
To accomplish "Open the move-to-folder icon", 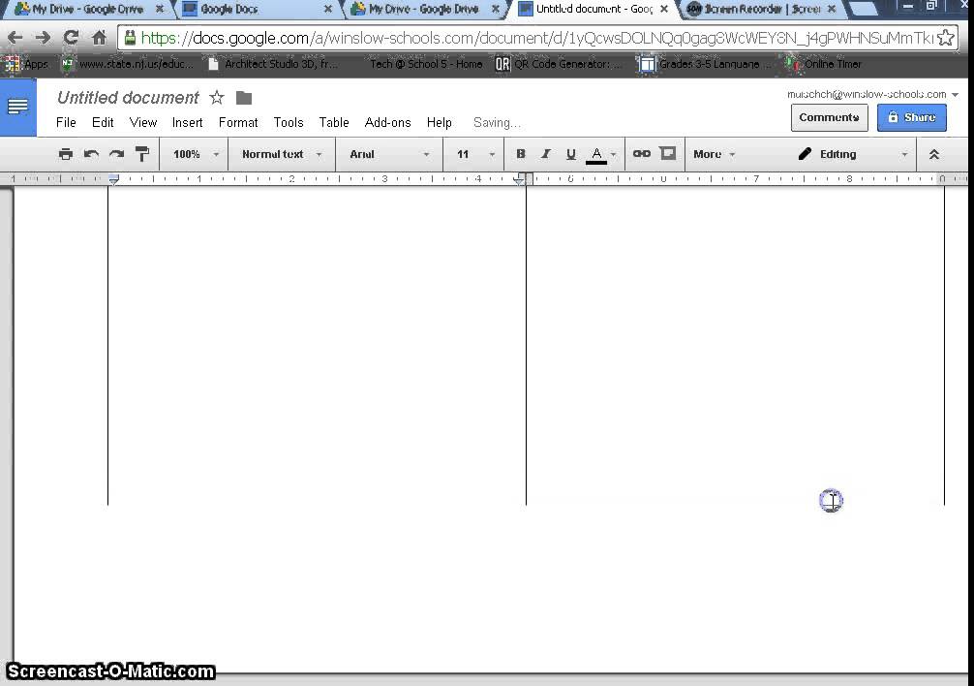I will [244, 98].
